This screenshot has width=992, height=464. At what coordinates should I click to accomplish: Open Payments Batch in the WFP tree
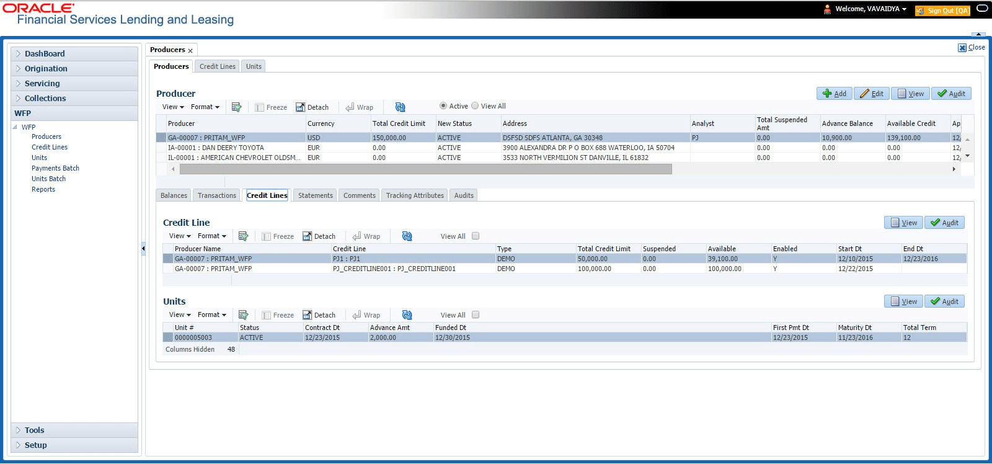[55, 168]
